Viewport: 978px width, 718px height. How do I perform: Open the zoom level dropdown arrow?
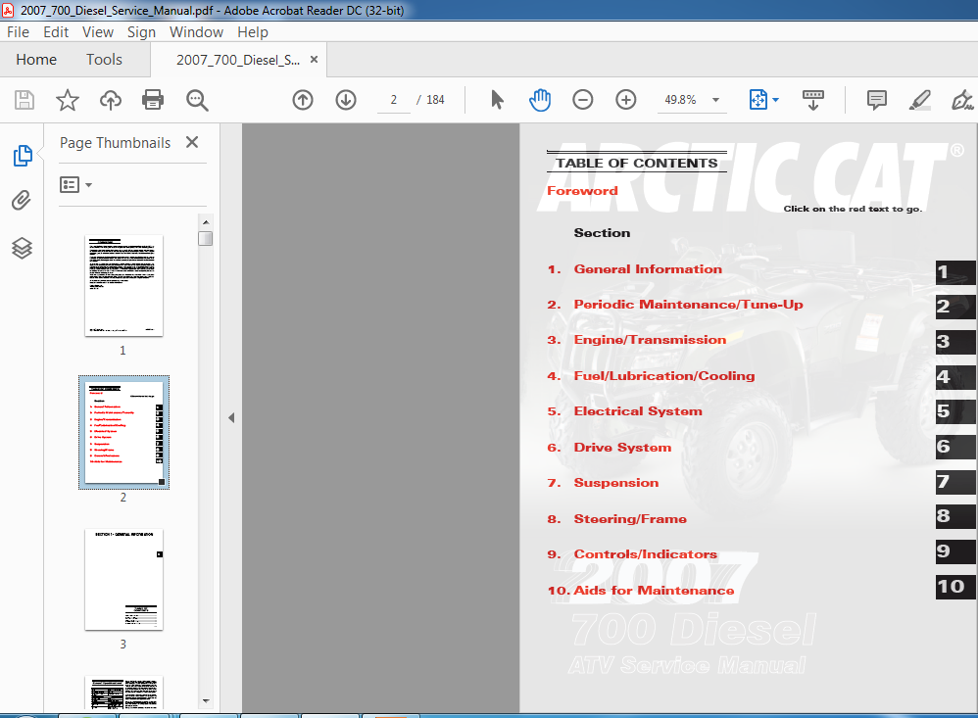[x=716, y=100]
